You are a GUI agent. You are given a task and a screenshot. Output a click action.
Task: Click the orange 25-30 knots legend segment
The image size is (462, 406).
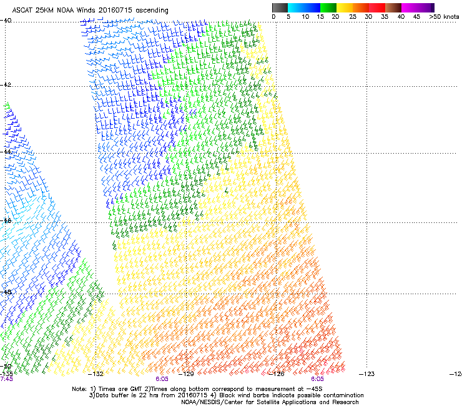point(361,7)
